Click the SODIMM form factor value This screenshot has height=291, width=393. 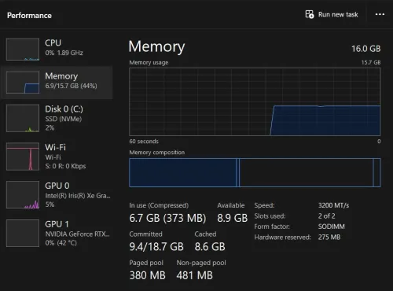tap(332, 227)
